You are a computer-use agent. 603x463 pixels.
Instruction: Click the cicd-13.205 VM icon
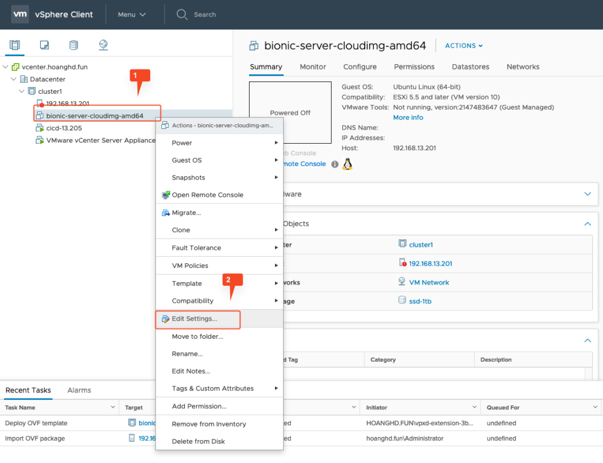tap(39, 128)
